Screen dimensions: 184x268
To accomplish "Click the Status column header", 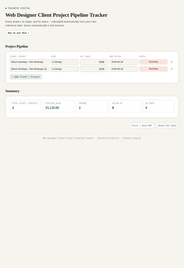I will 142,56.
